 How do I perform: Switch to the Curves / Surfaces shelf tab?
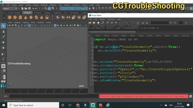[x=14, y=13]
